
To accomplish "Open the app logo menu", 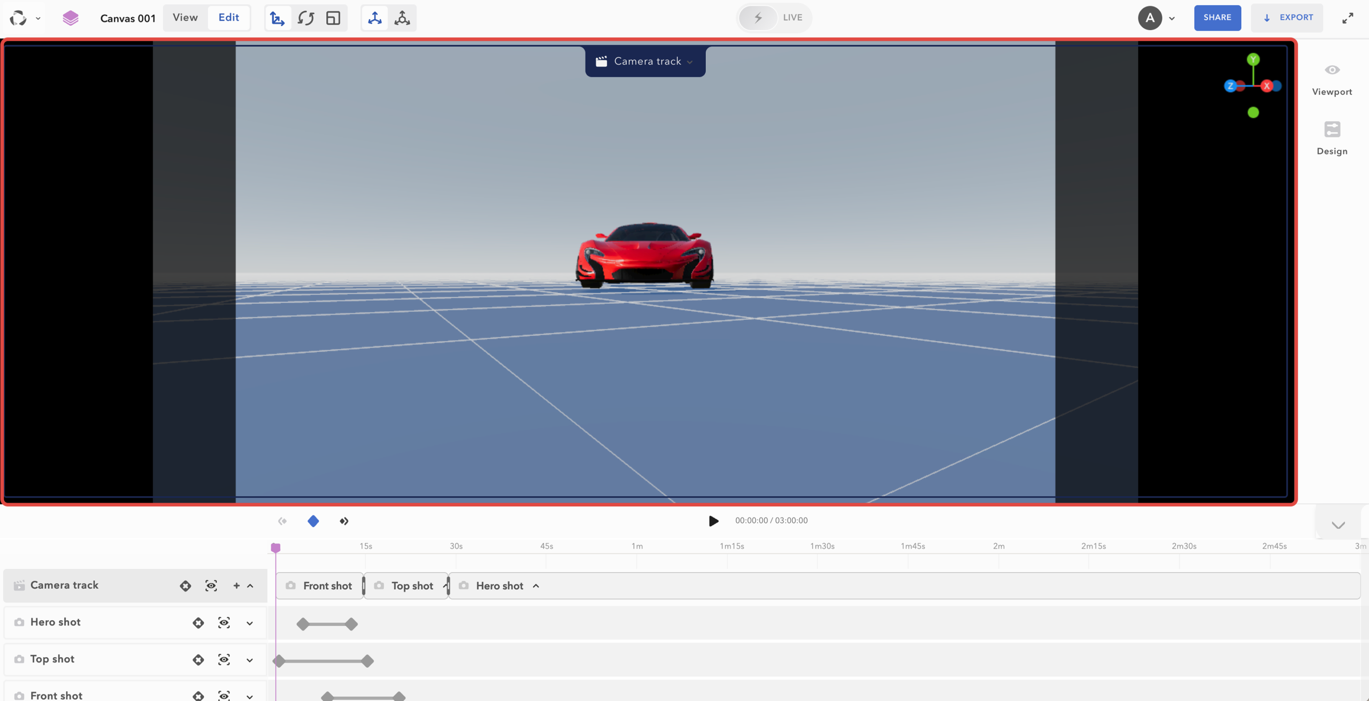I will point(18,18).
